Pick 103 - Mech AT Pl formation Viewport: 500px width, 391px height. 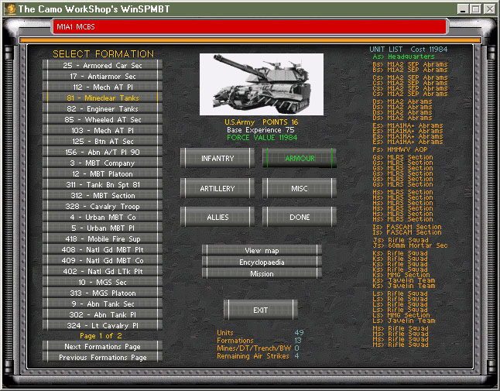click(x=102, y=130)
